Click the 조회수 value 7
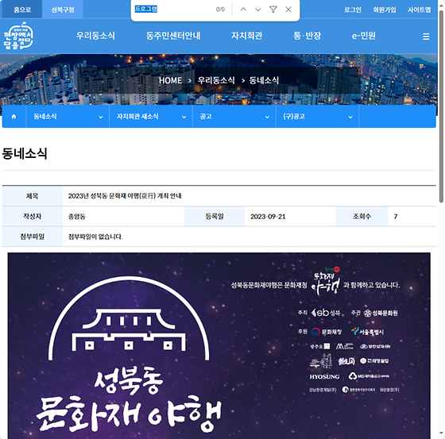The width and height of the screenshot is (445, 439). [x=396, y=217]
